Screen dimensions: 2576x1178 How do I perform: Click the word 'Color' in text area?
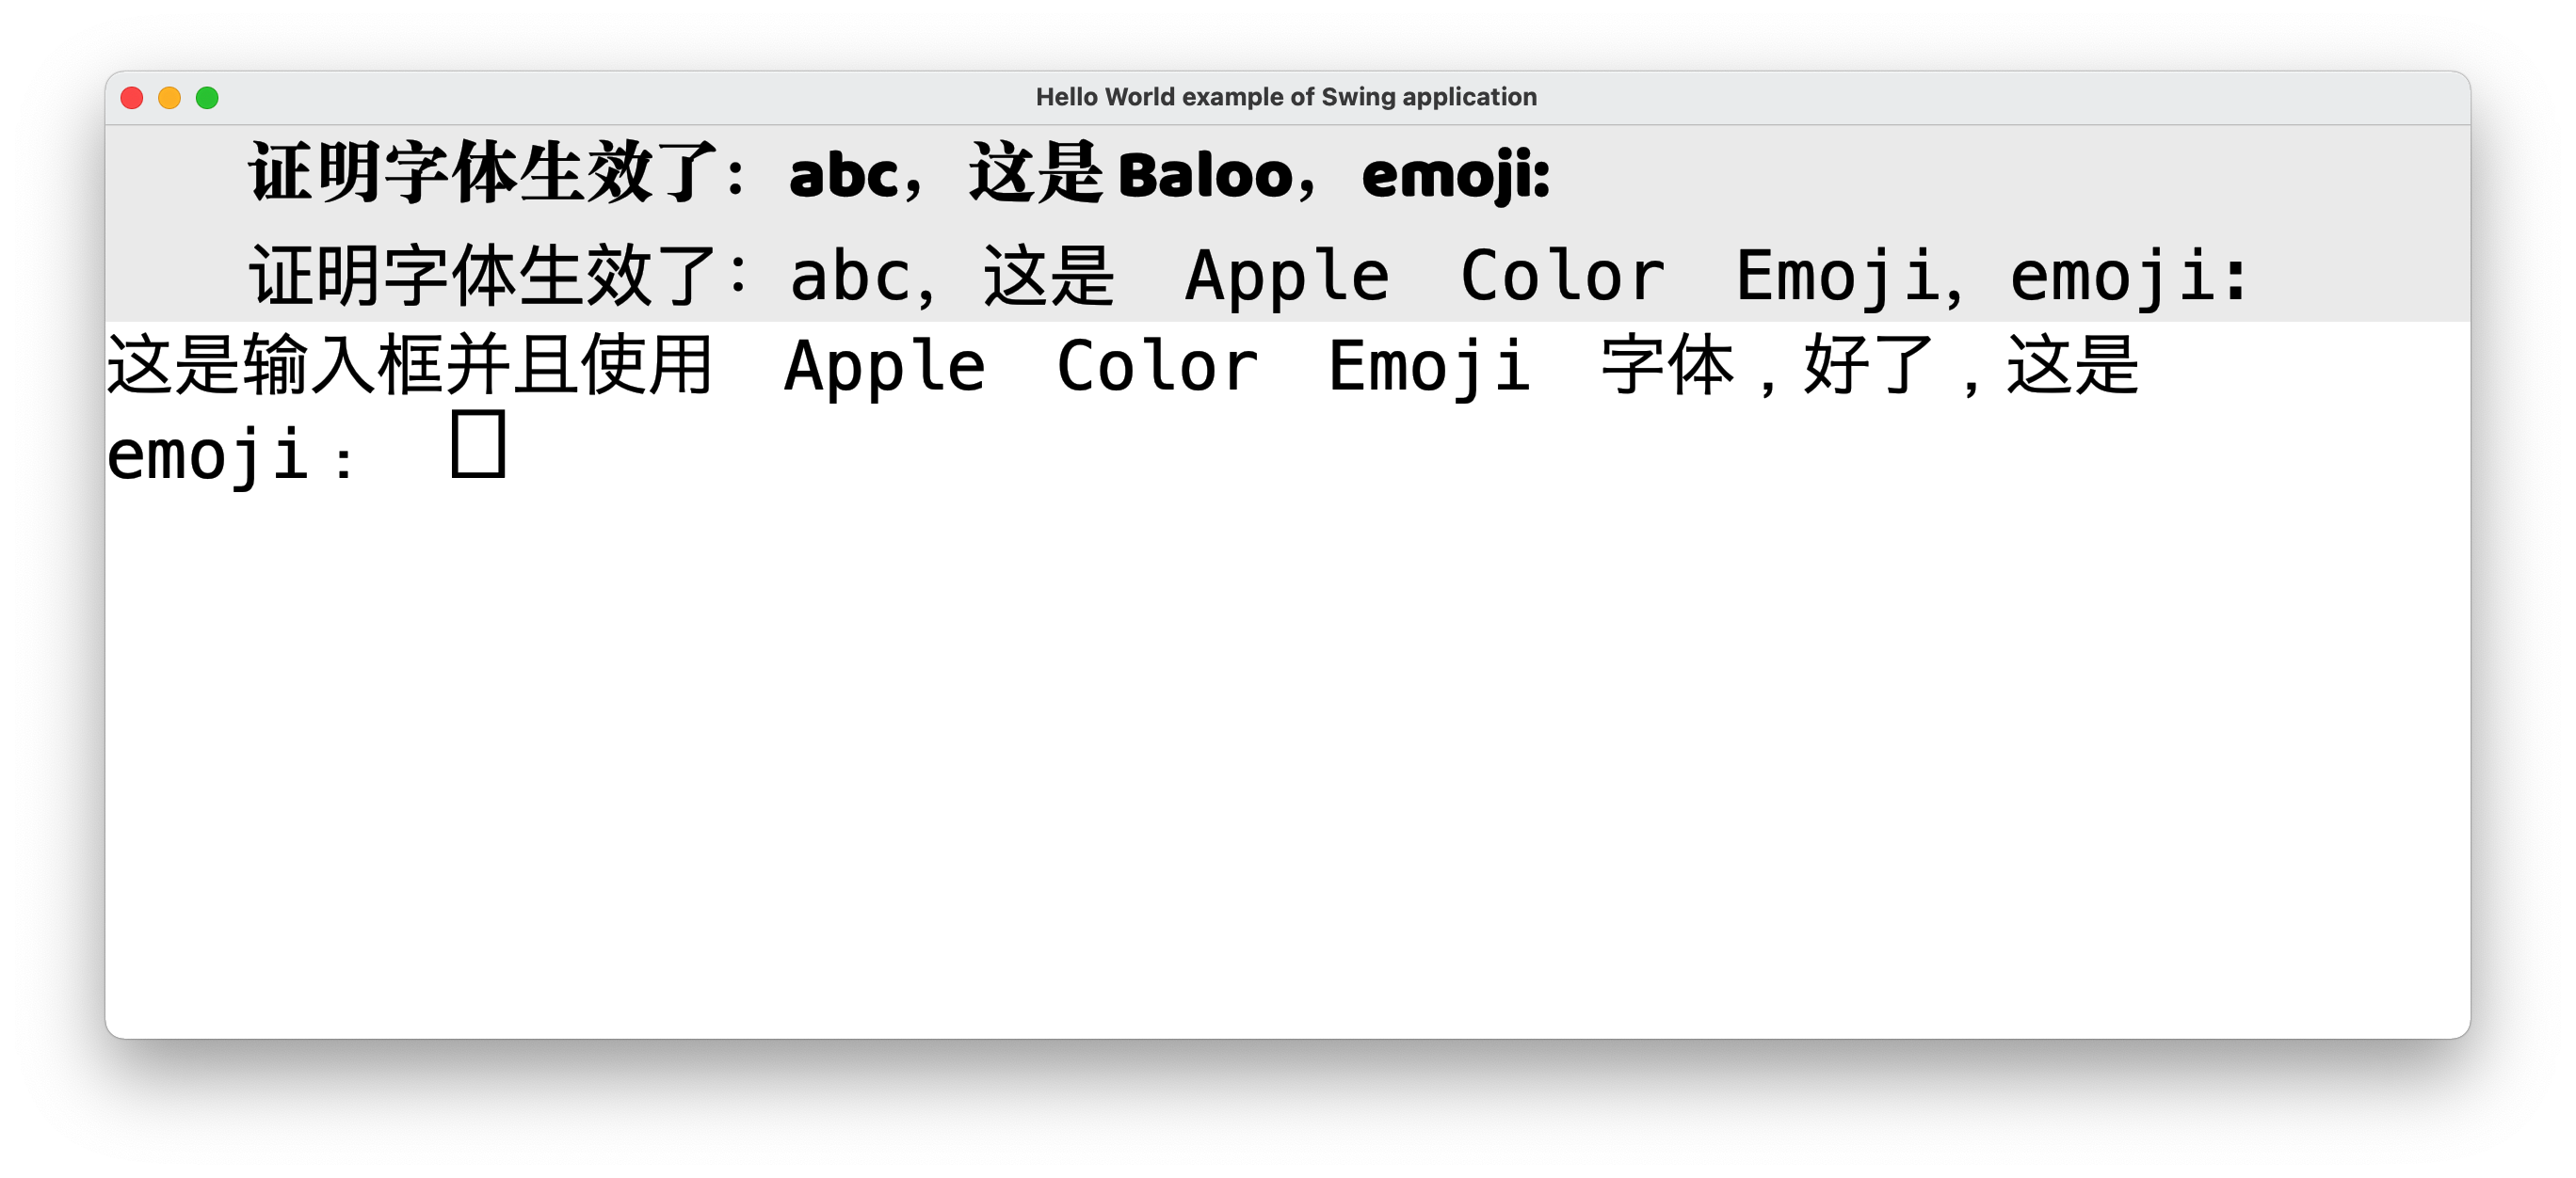pos(1157,366)
